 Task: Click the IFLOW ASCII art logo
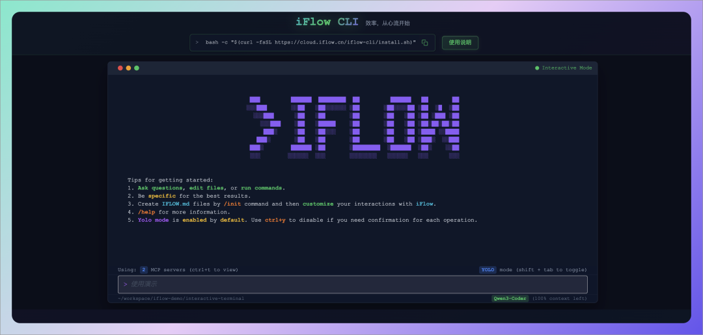[x=353, y=127]
